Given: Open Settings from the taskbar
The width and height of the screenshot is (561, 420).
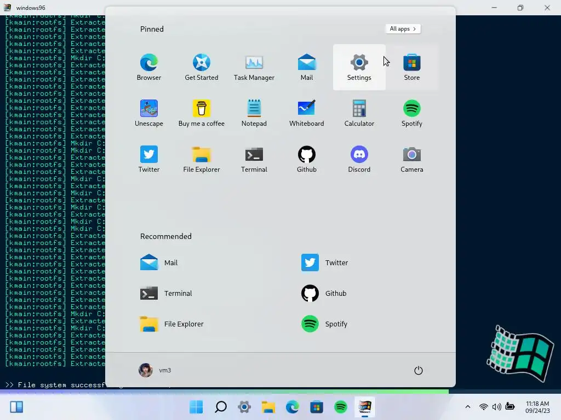Looking at the screenshot, I should tap(244, 407).
